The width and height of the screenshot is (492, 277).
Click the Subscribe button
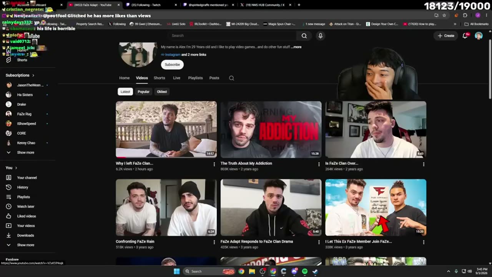[x=172, y=65]
